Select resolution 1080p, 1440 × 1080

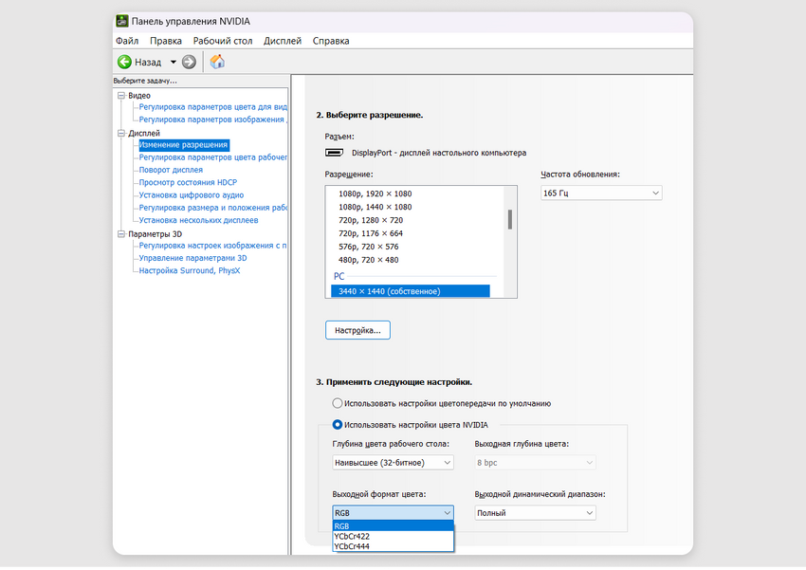pos(376,207)
